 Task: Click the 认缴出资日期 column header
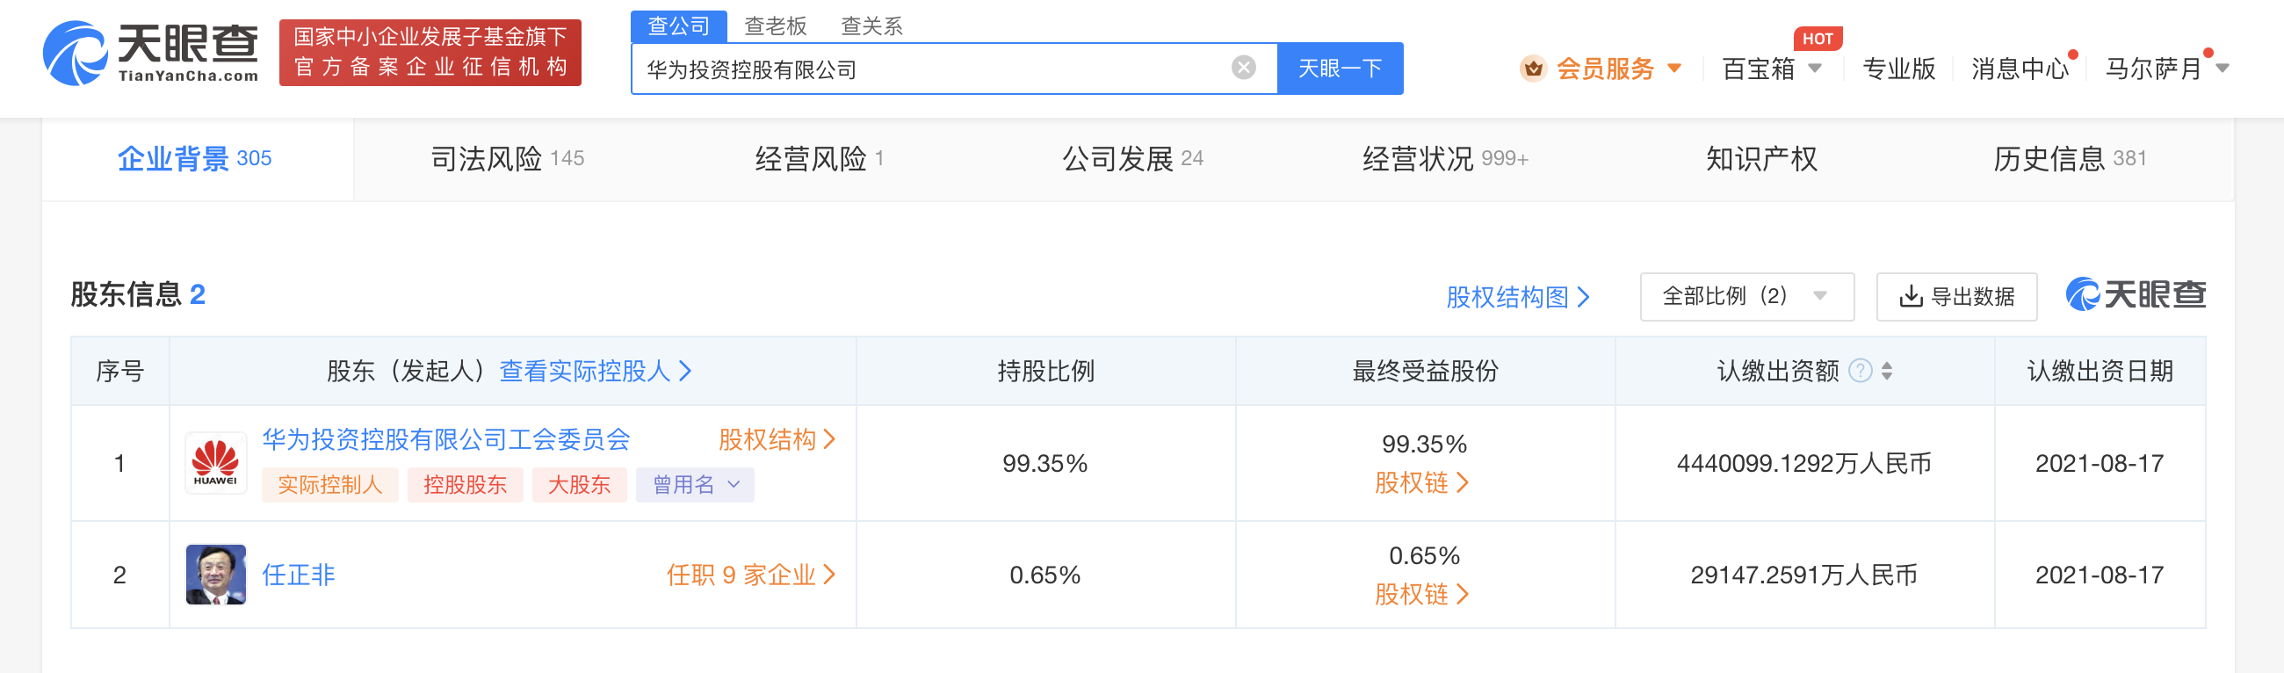(2100, 371)
